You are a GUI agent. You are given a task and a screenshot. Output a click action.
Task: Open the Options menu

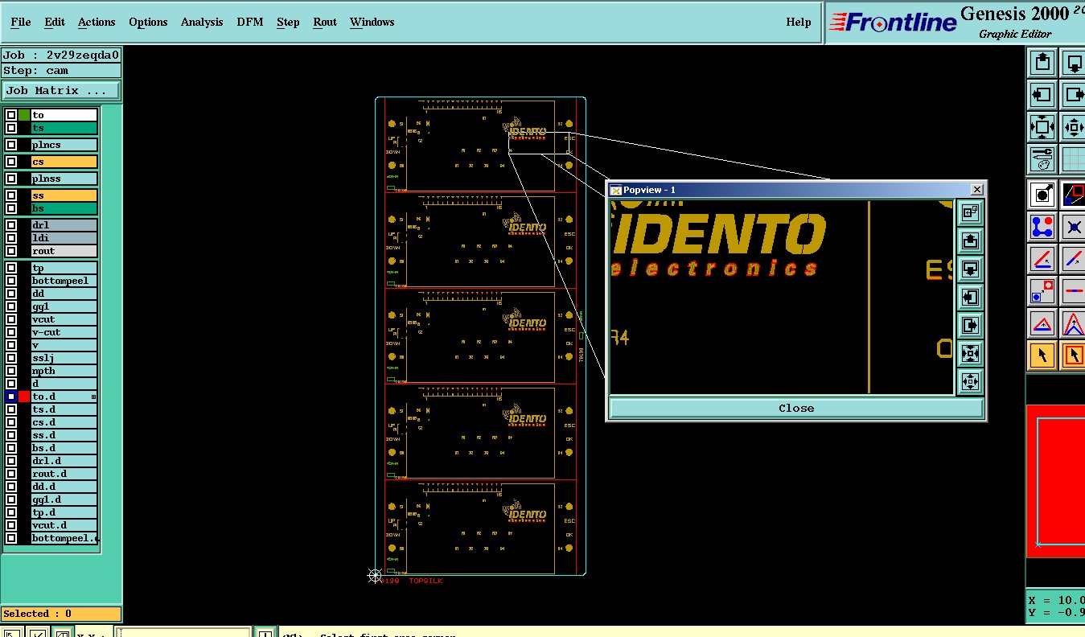[x=148, y=22]
